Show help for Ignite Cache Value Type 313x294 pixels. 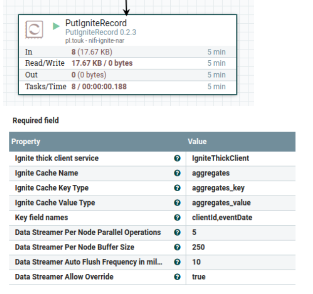tap(177, 203)
